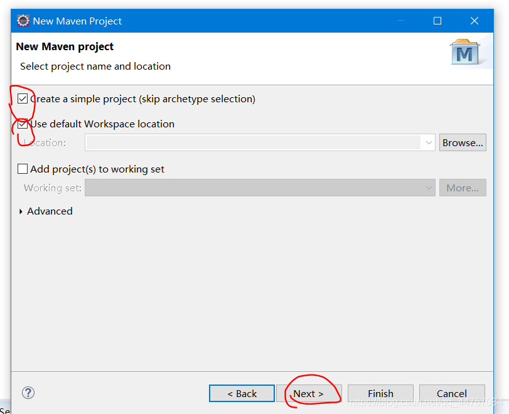
Task: Click the 'Select project name and location' text
Action: [95, 66]
